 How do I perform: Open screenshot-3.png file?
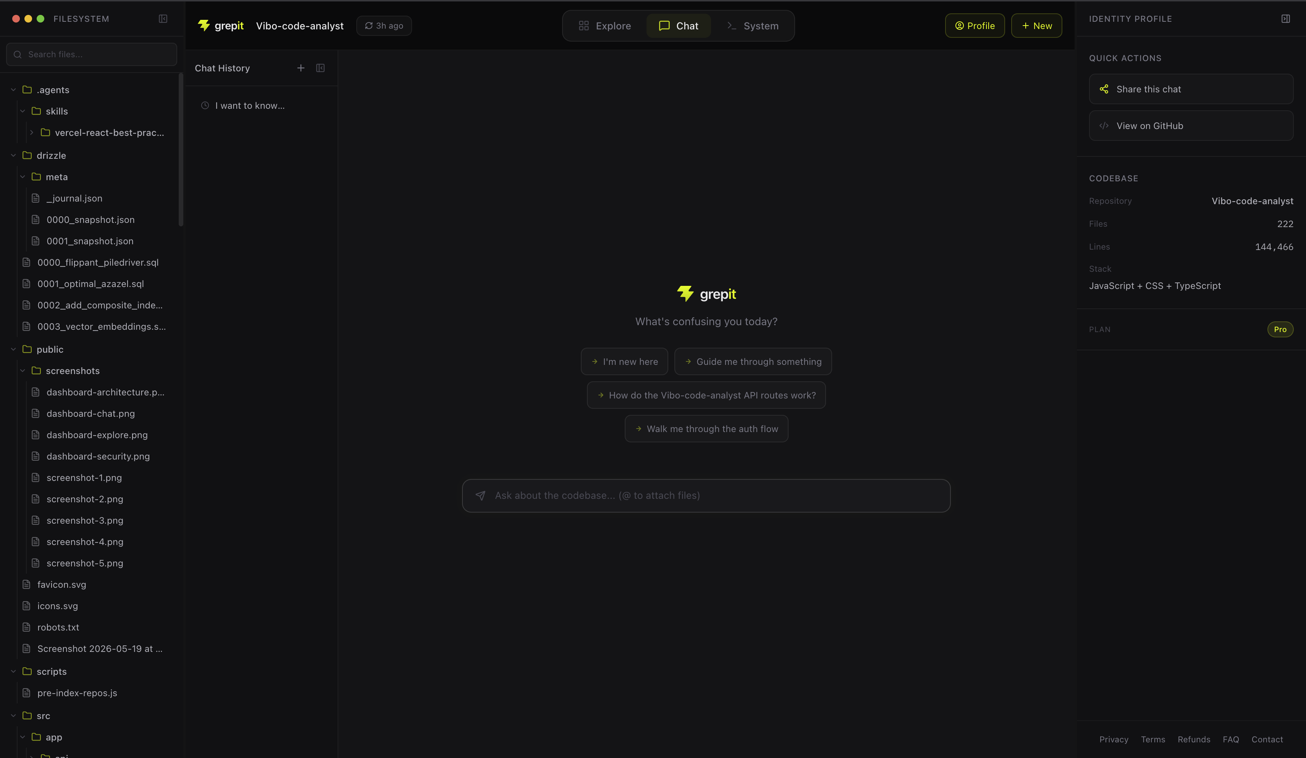coord(85,521)
